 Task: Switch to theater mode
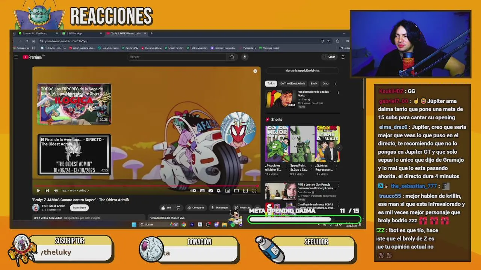point(236,190)
